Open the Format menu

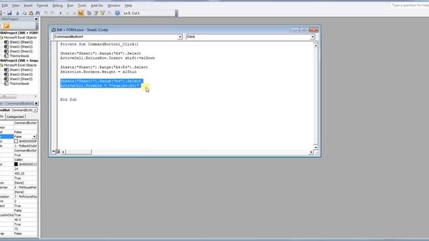42,5
